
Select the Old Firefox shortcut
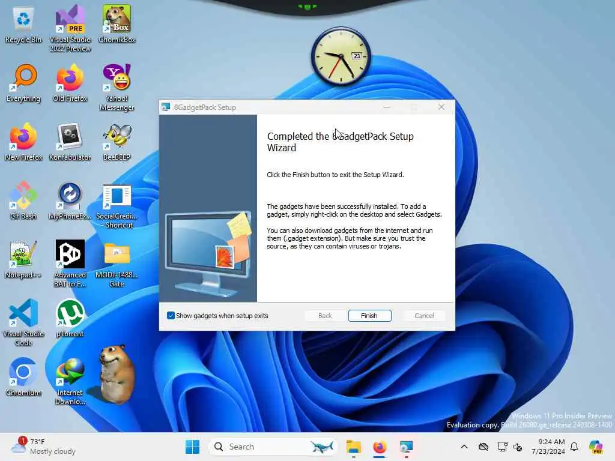[x=70, y=83]
